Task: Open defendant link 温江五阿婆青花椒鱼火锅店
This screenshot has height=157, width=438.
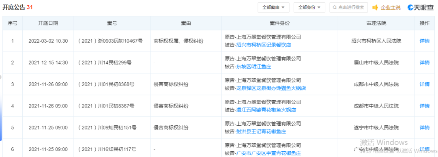Action: (266, 110)
